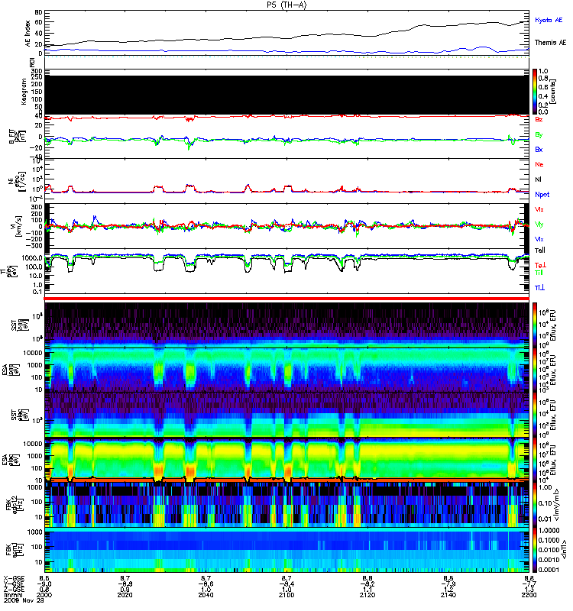
Task: Select the blue Npot legend label
Action: coord(542,195)
